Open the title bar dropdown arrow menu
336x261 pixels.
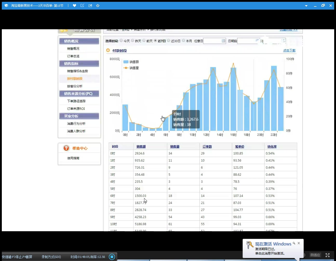[306, 6]
